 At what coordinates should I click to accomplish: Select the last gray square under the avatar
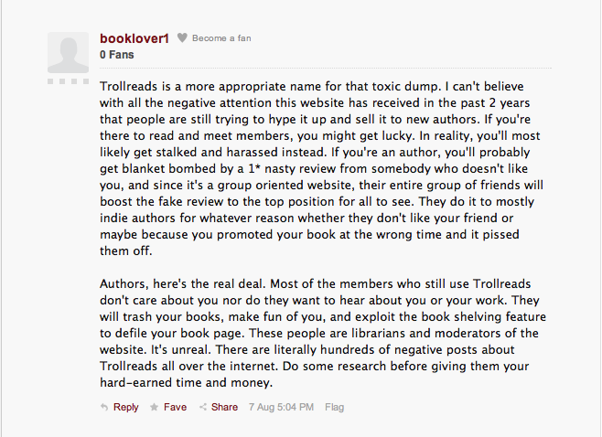86,81
